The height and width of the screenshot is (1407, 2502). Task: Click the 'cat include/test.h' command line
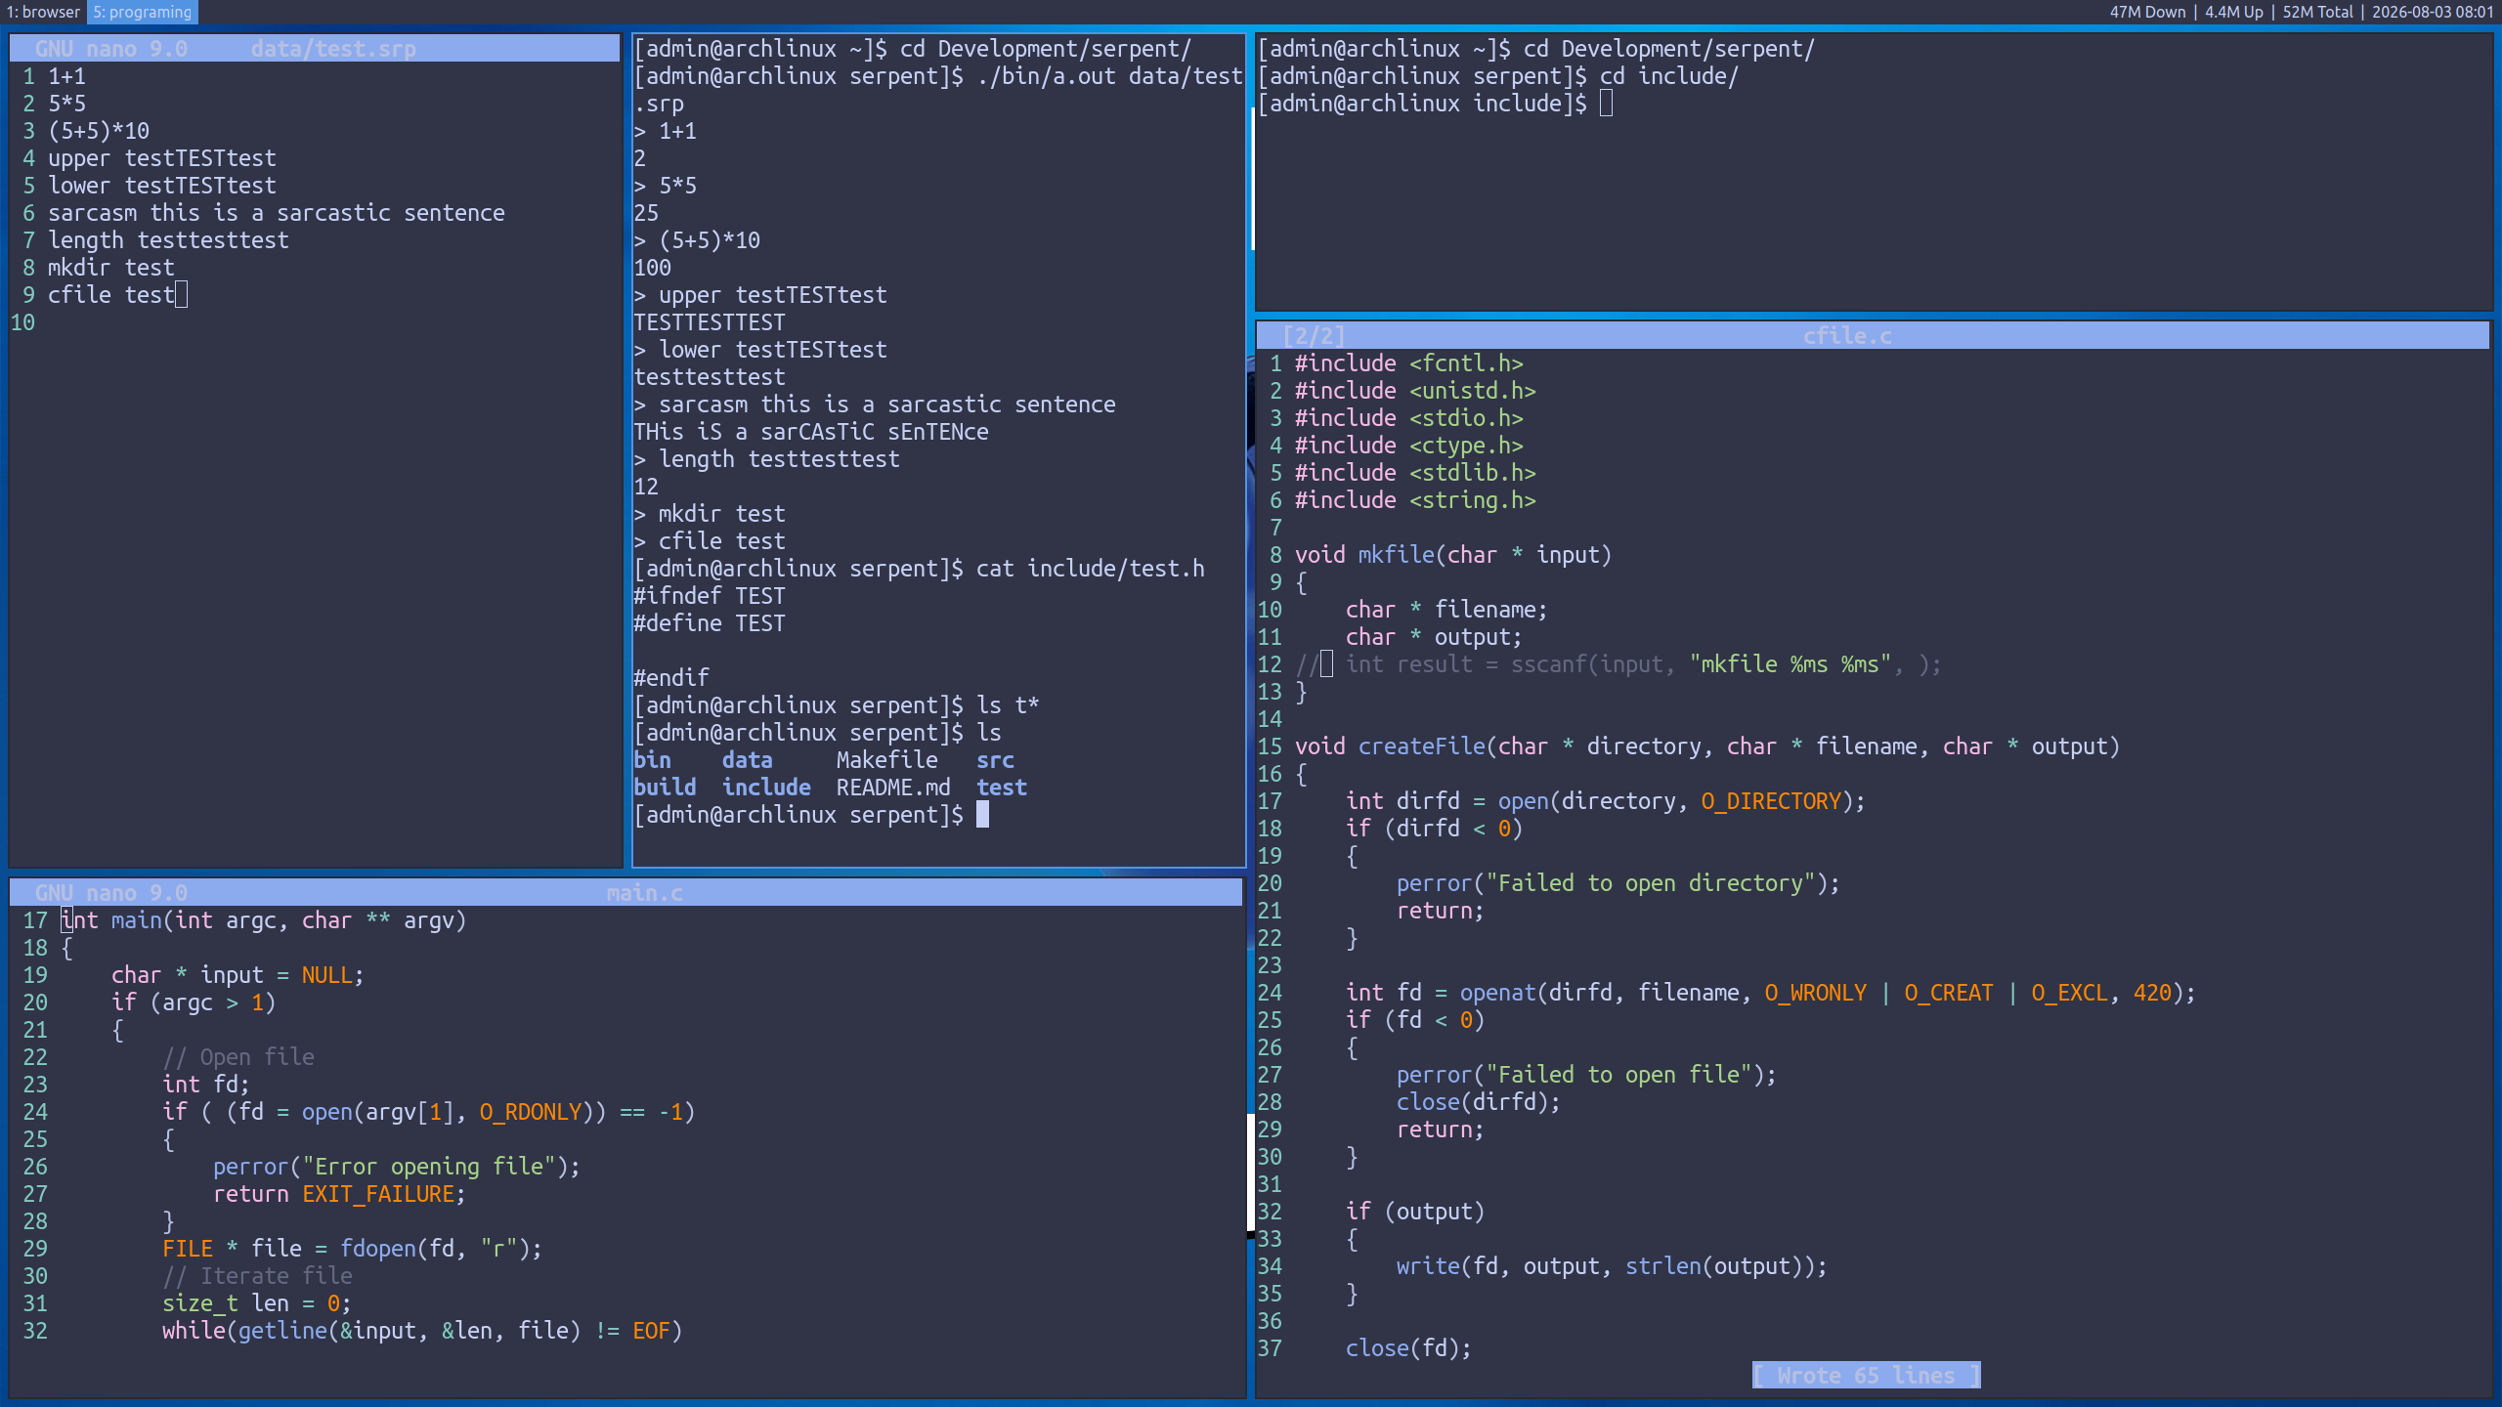[x=1091, y=569]
